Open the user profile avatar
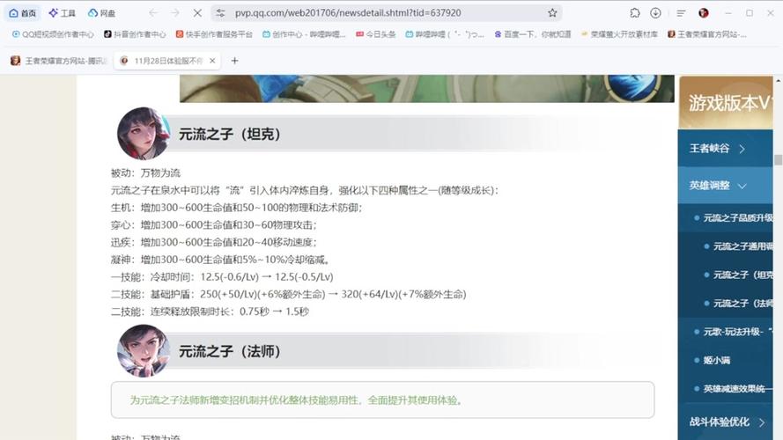The image size is (783, 440). click(x=704, y=13)
